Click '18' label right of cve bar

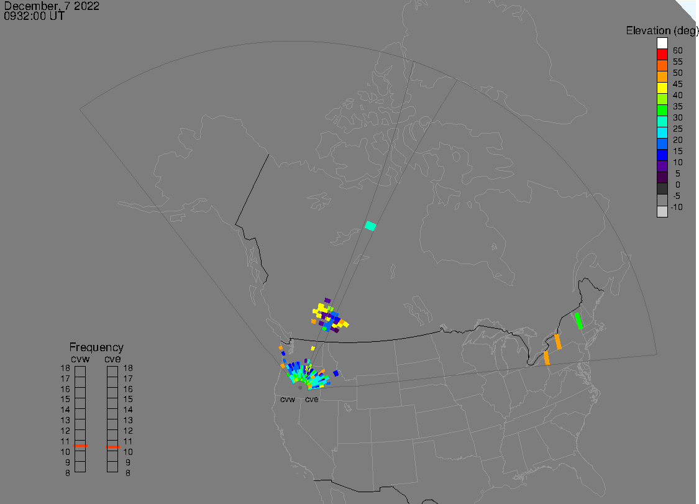128,369
